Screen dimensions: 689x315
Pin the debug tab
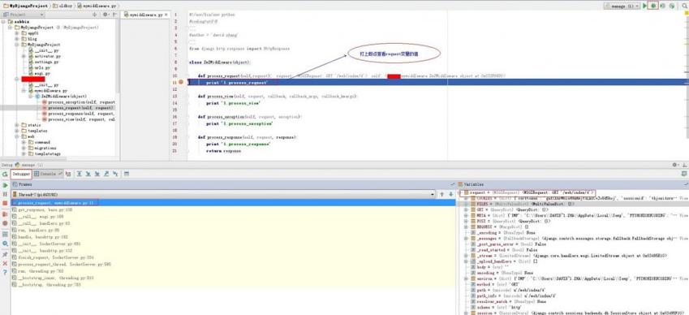click(x=5, y=254)
